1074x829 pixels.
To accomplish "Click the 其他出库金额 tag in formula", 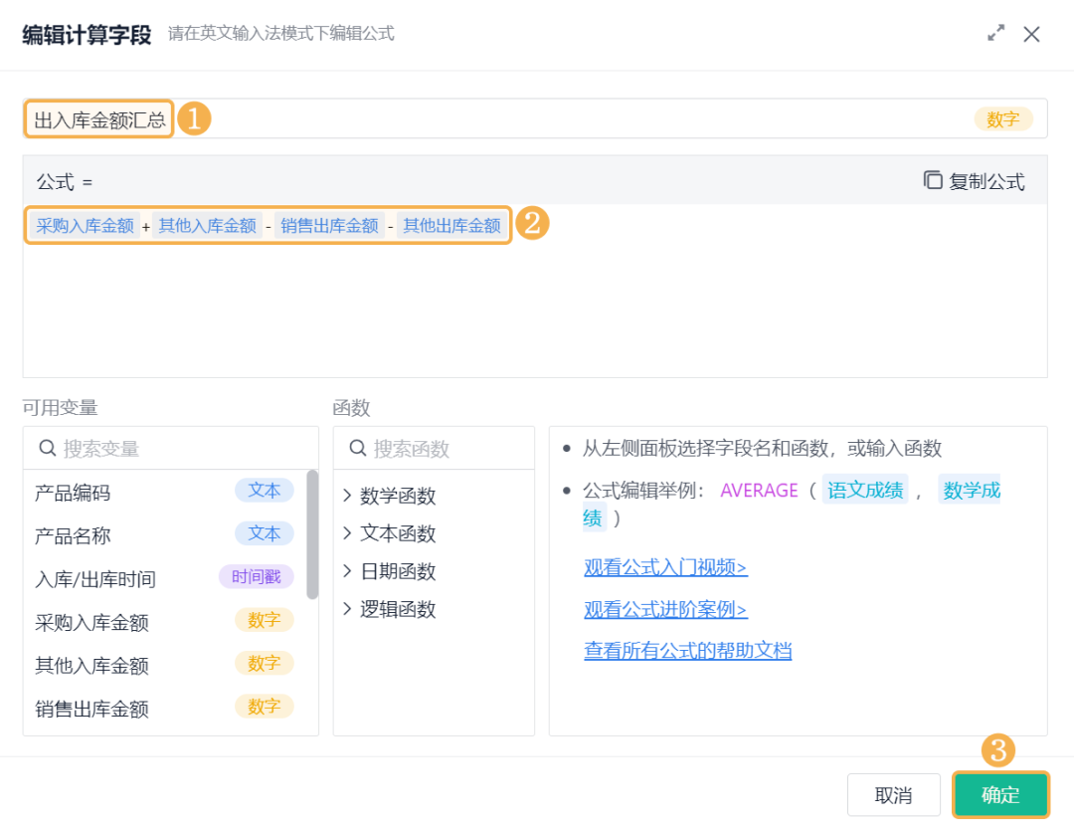I will [451, 225].
